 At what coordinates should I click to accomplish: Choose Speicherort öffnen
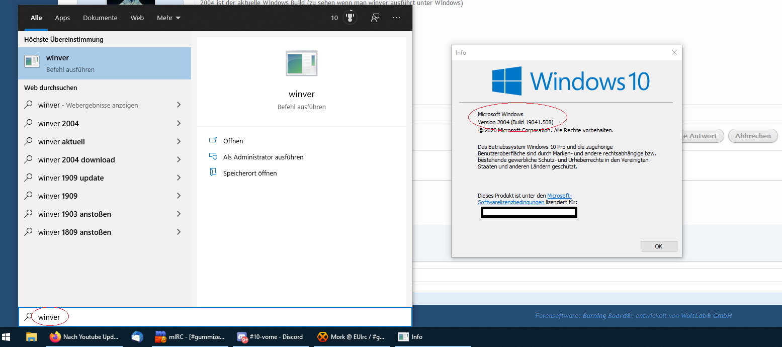[x=250, y=173]
